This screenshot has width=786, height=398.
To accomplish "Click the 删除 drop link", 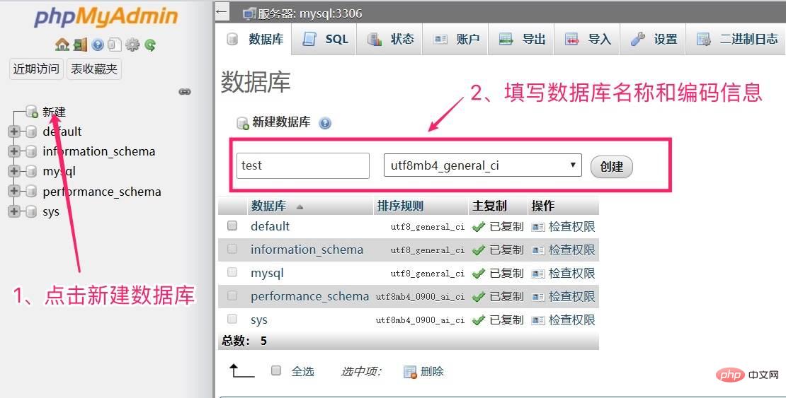I will pyautogui.click(x=432, y=371).
